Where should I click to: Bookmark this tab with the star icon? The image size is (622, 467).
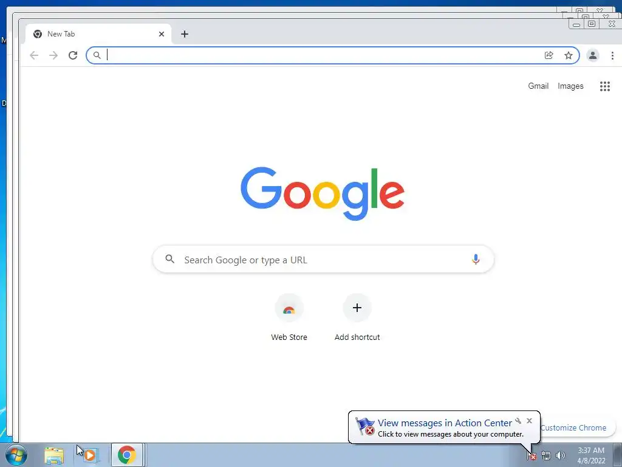click(x=569, y=55)
